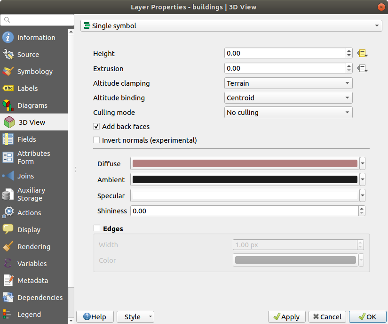Decrease Extrusion with the down arrow
This screenshot has width=388, height=324.
coord(349,71)
